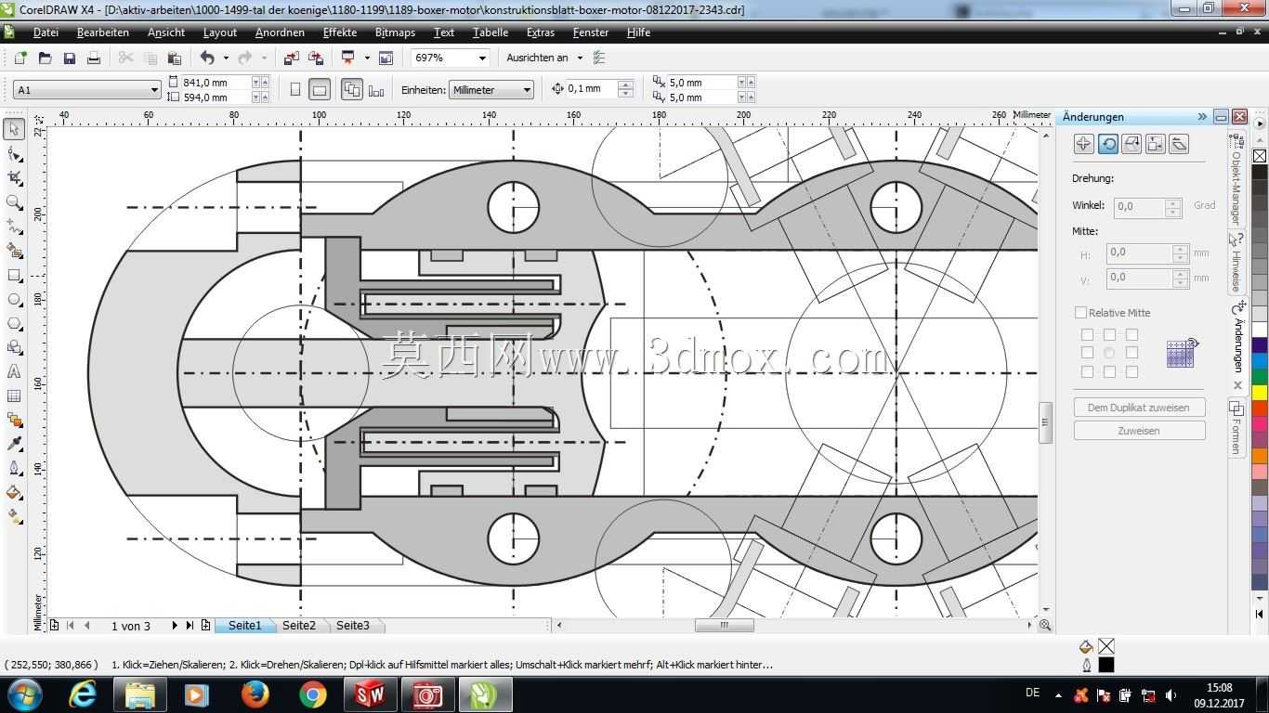Select the Fill bucket tool
Viewport: 1269px width, 713px height.
[14, 493]
